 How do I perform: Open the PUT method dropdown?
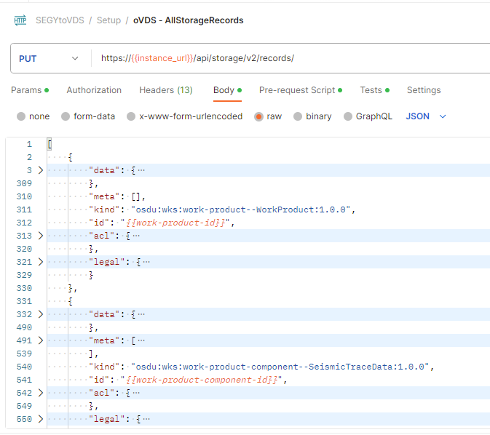click(x=49, y=58)
